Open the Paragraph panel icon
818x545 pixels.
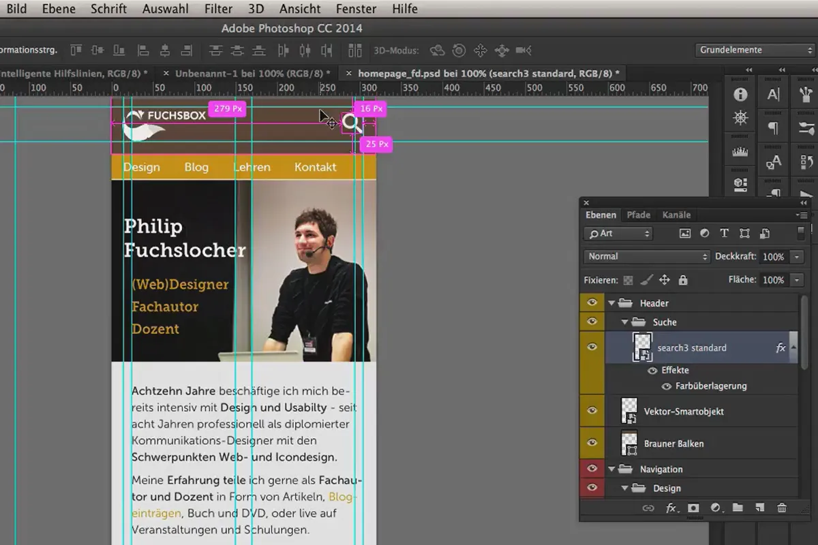click(774, 128)
